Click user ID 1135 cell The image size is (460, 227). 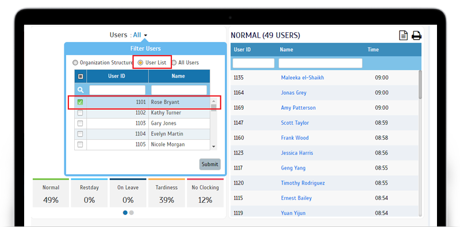(239, 78)
